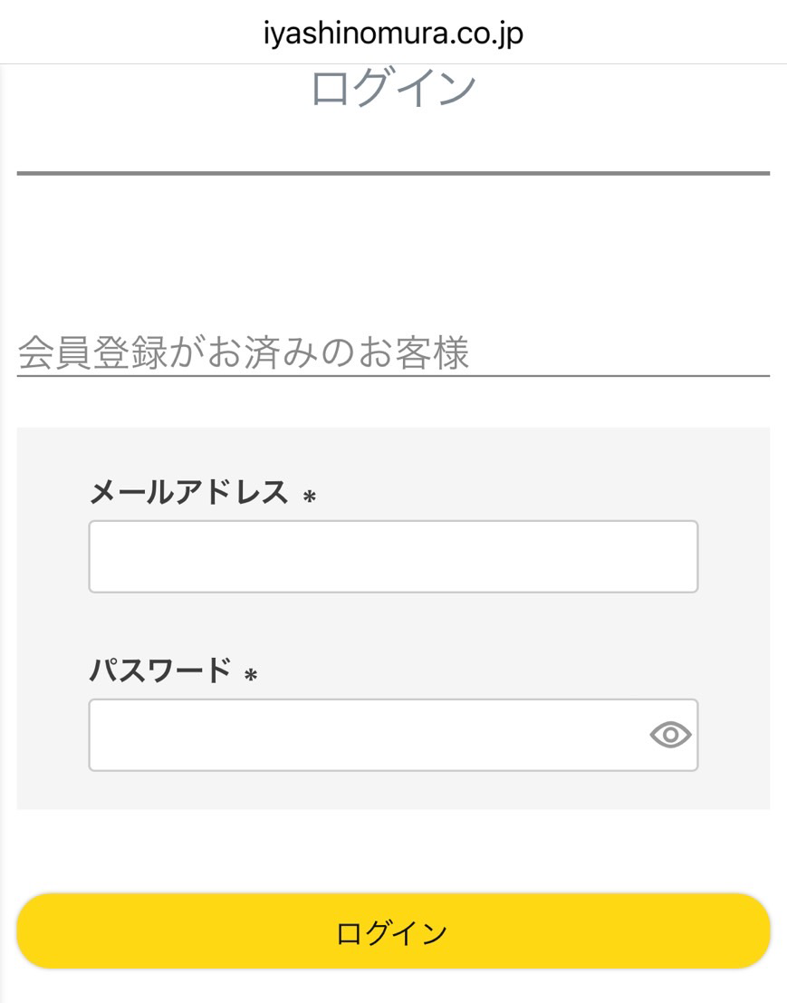The width and height of the screenshot is (787, 1003).
Task: Click the メールアドレス field label
Action: [188, 494]
